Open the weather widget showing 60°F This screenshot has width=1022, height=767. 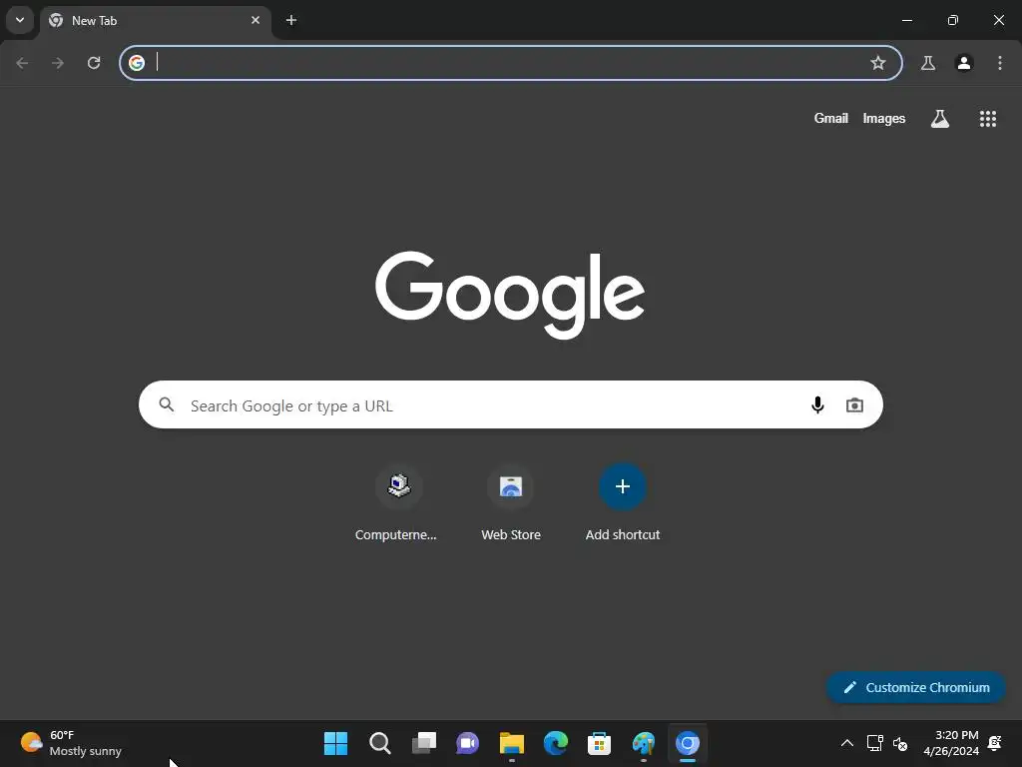(x=71, y=743)
